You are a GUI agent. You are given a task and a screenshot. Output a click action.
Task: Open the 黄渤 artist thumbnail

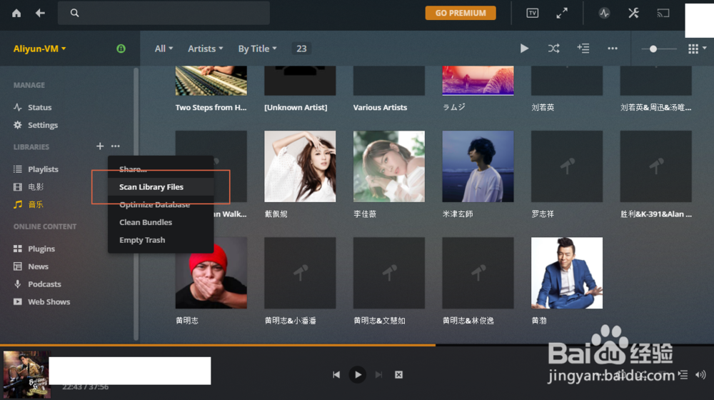click(567, 273)
